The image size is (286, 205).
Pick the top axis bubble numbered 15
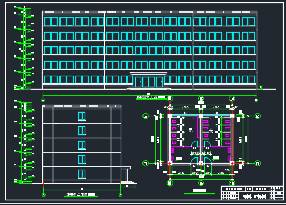pos(201,99)
